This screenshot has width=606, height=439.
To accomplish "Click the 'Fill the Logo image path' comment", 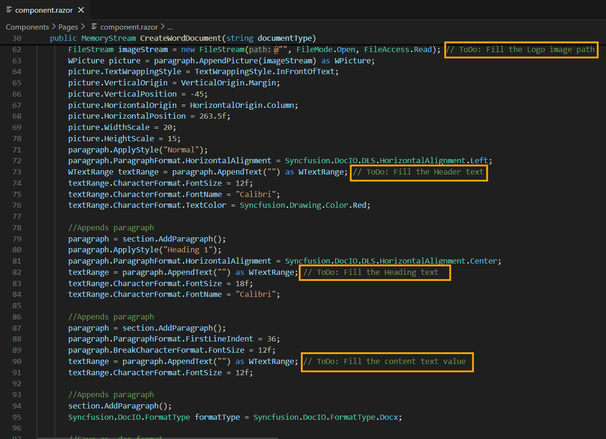I will pos(520,49).
